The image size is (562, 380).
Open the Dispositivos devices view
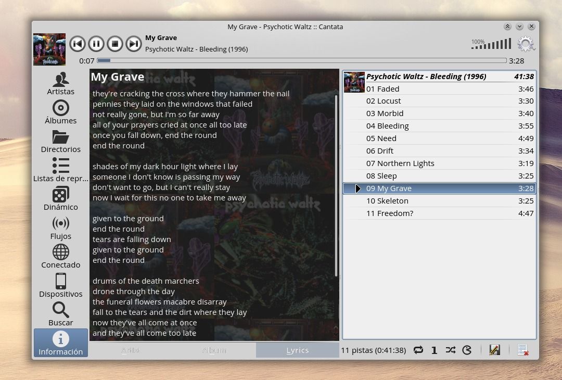pyautogui.click(x=61, y=286)
